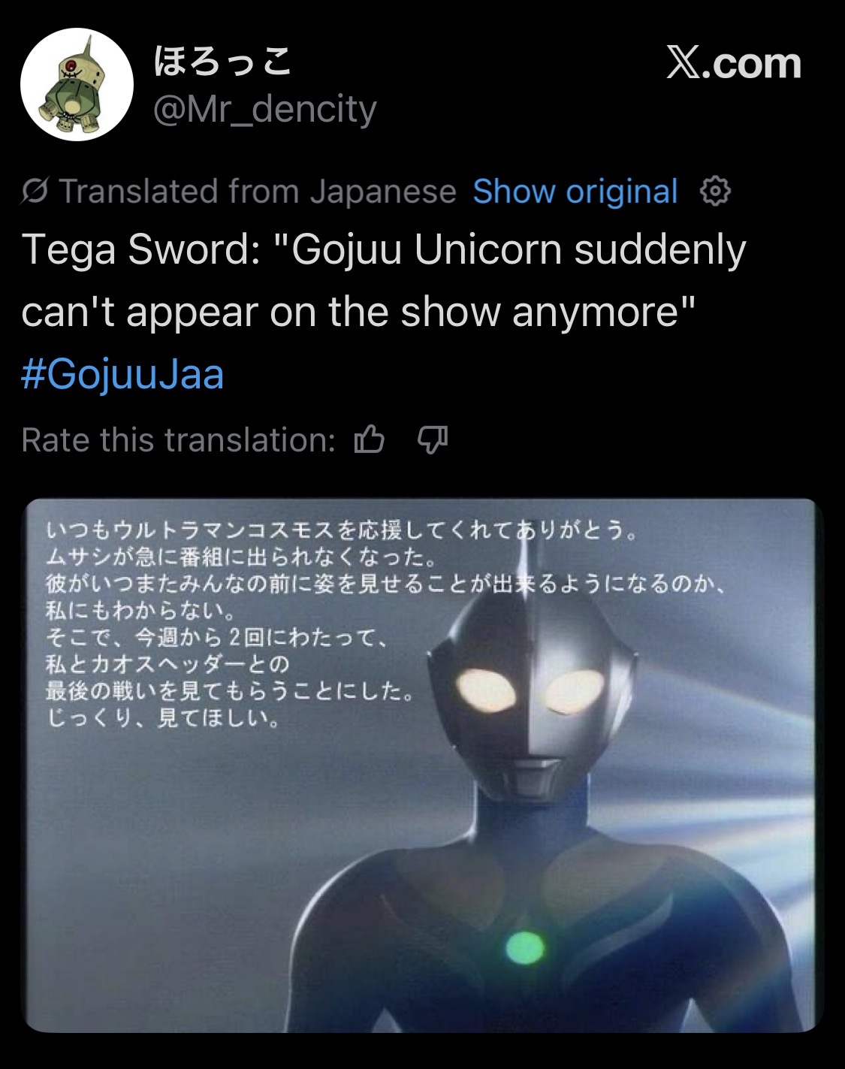Click the 'Rate this translation:' label
This screenshot has height=1069, width=845.
point(179,439)
